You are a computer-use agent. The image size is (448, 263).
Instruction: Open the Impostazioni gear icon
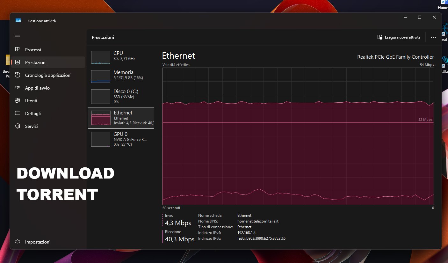point(18,242)
